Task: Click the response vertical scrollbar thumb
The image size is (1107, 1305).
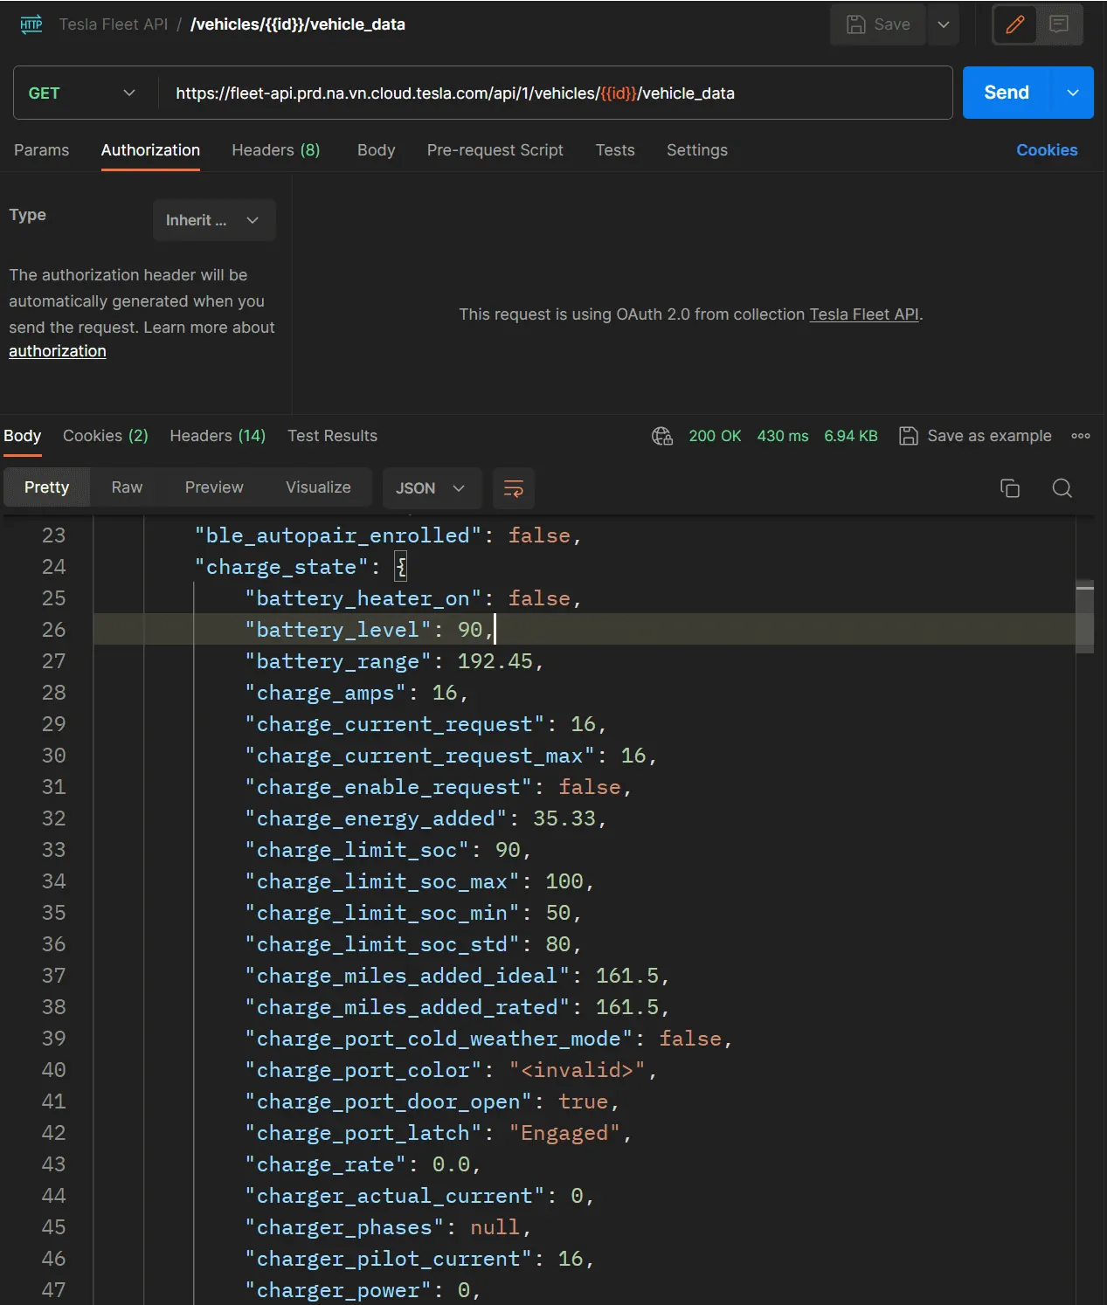Action: coord(1084,617)
